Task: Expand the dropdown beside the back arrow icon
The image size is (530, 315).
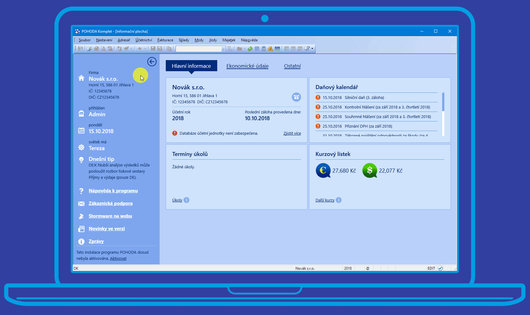Action: 145,48
